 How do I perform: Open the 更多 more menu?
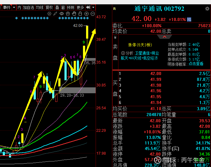tap(80, 7)
